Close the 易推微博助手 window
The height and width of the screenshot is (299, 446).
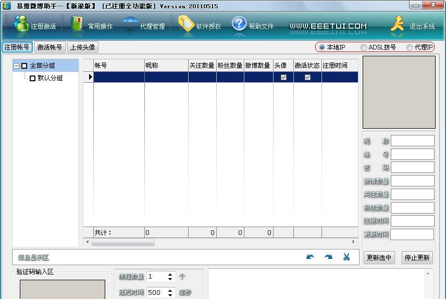[x=433, y=5]
